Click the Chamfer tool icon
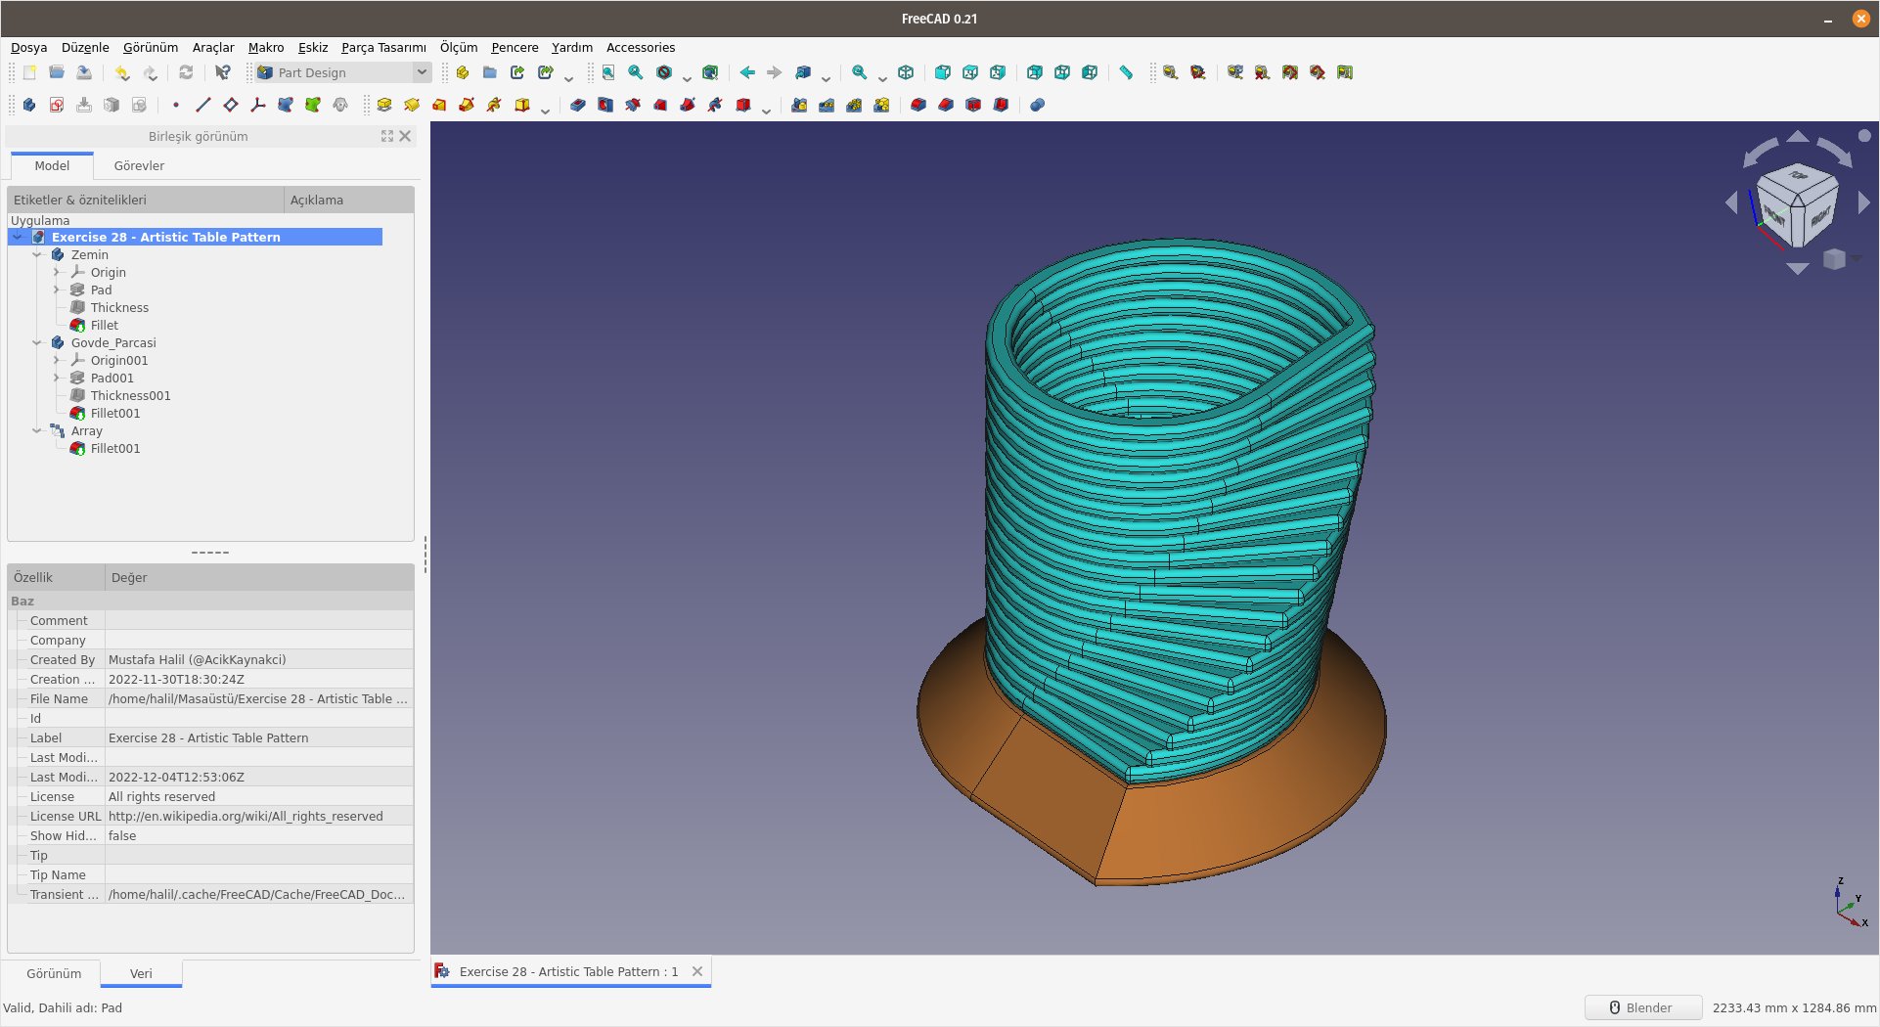Screen dimensions: 1880x1027 pyautogui.click(x=946, y=105)
